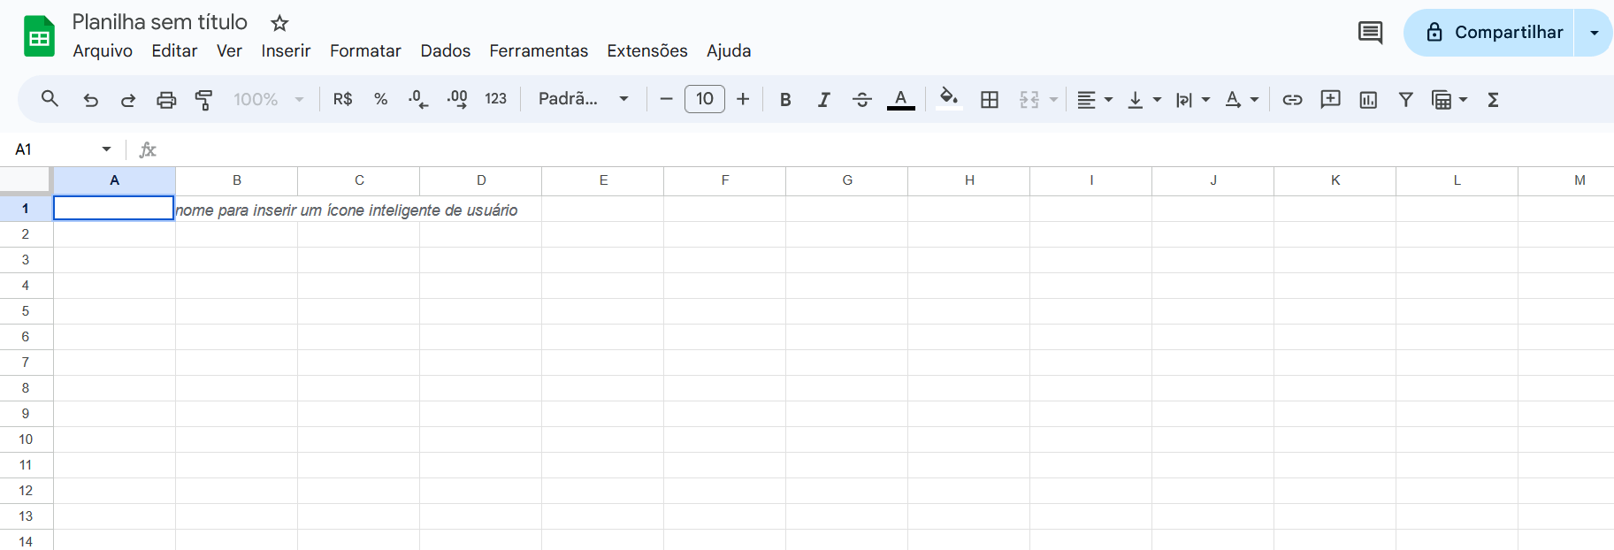The height and width of the screenshot is (550, 1614).
Task: Open the name box dropdown arrow
Action: coord(106,149)
